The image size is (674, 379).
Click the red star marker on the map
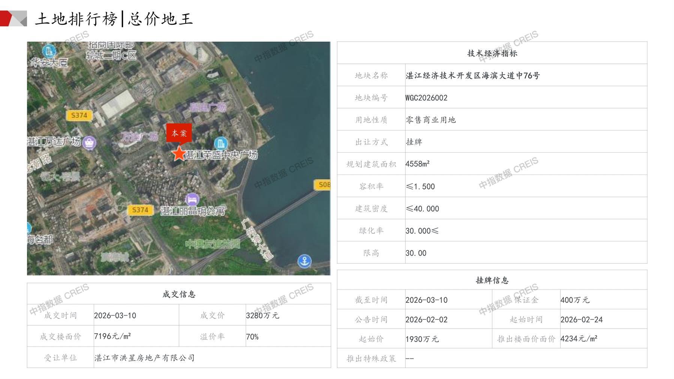179,153
